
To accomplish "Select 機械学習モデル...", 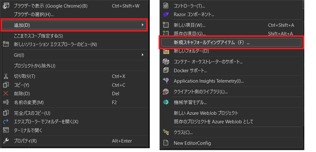I will 190,102.
